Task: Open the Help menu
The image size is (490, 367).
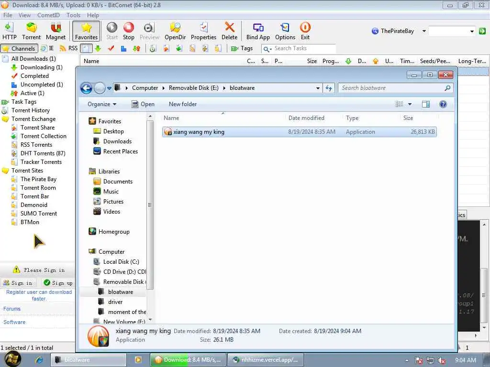Action: 93,15
